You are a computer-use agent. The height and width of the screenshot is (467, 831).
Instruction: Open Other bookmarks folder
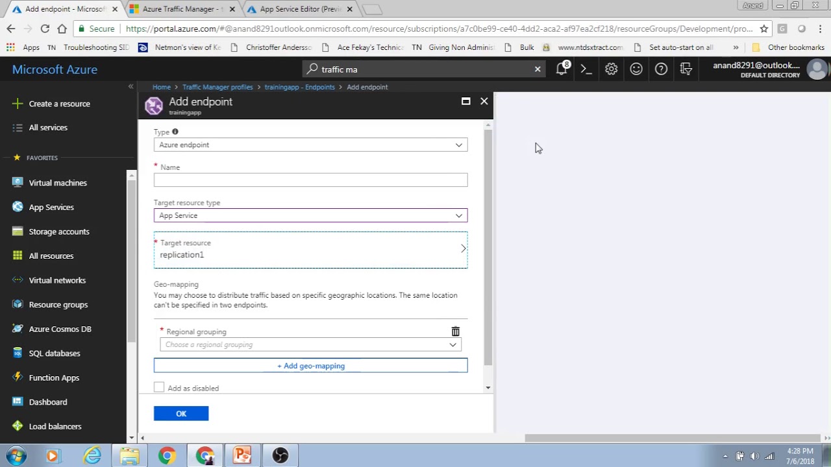click(x=788, y=47)
